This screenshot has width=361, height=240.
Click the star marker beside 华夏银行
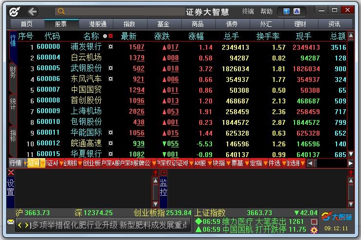111,154
